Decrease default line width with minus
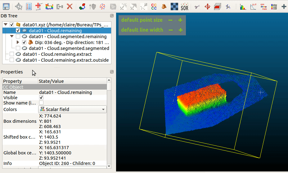The width and height of the screenshot is (288, 173). click(171, 30)
